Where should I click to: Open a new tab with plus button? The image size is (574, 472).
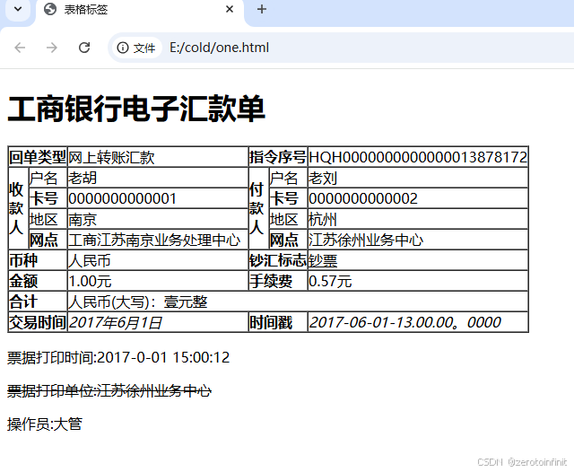pos(262,10)
